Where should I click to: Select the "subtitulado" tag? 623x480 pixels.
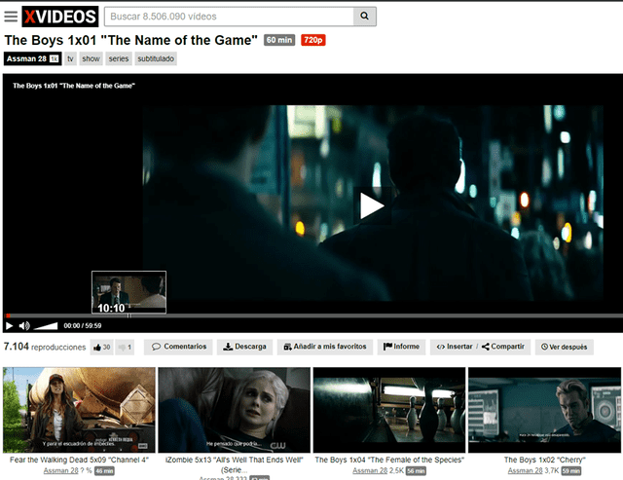pyautogui.click(x=156, y=58)
